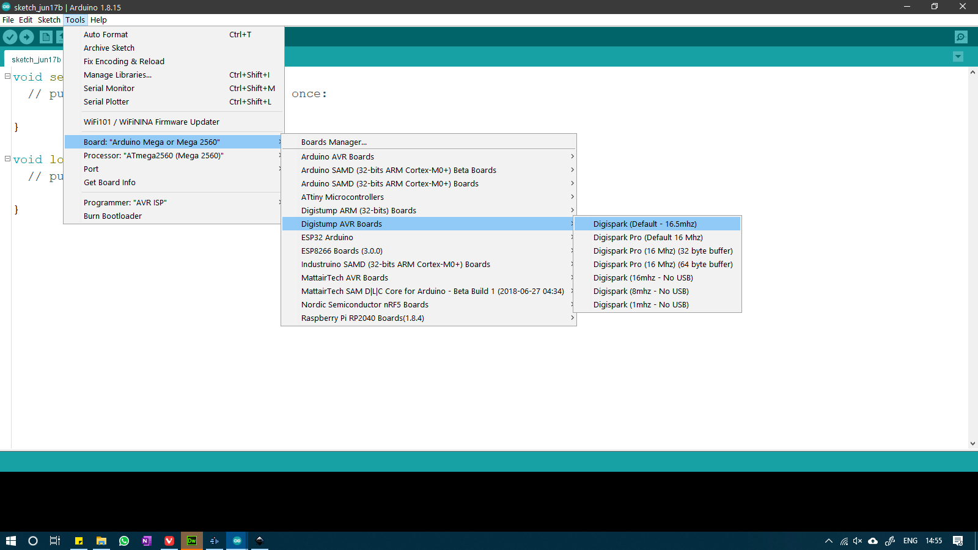Viewport: 978px width, 550px height.
Task: Open Serial Plotter
Action: click(x=174, y=102)
